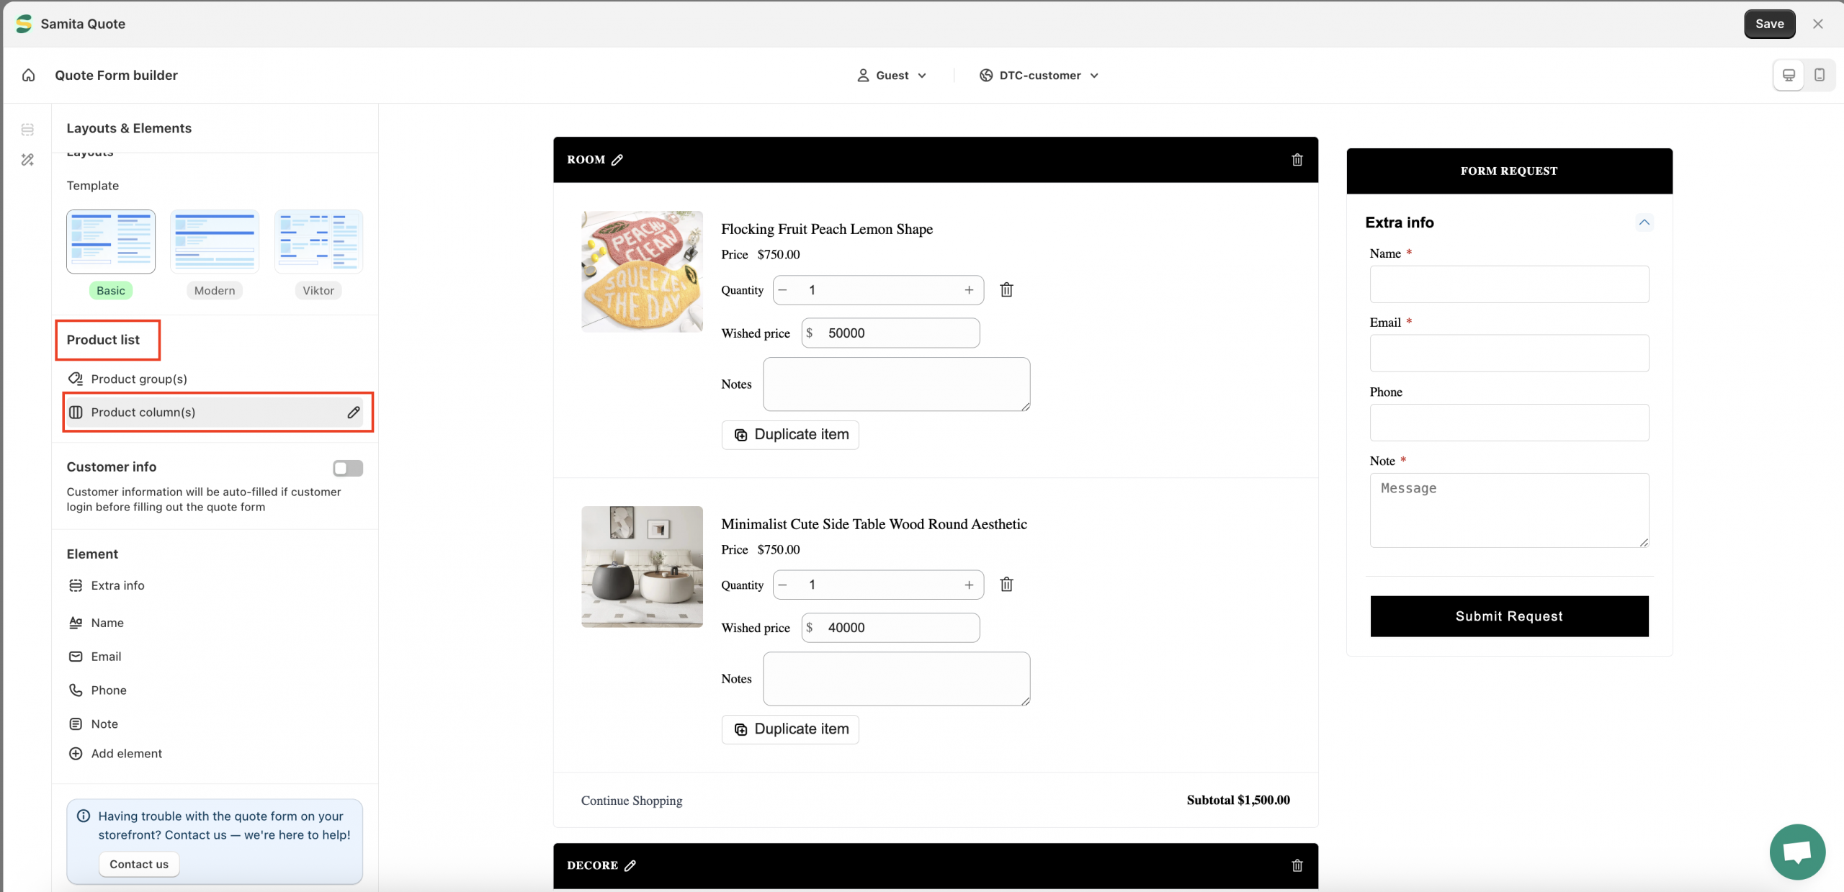
Task: Open the live chat bubble icon
Action: click(1797, 852)
